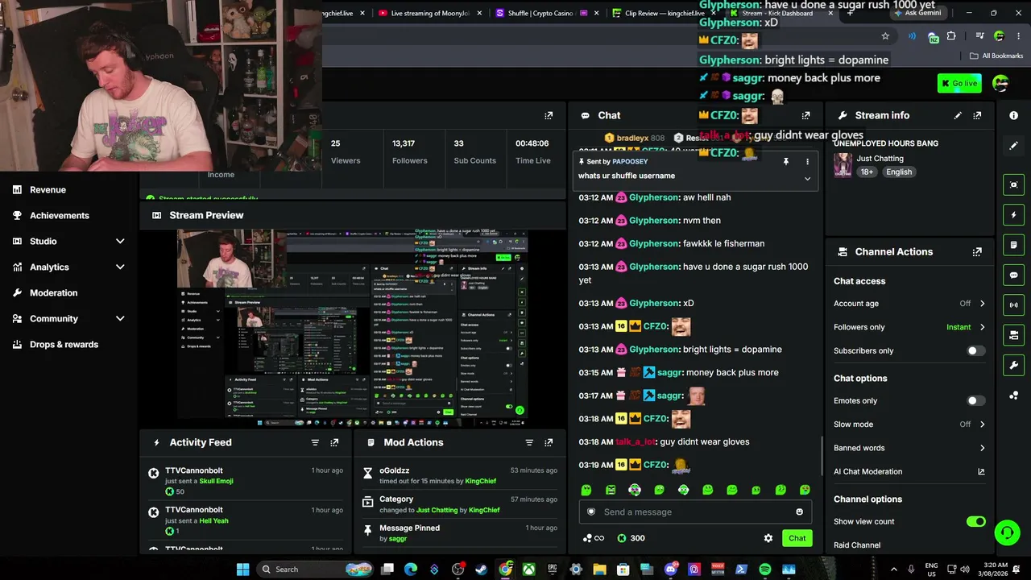
Task: Show hidden system tray icons
Action: (893, 570)
